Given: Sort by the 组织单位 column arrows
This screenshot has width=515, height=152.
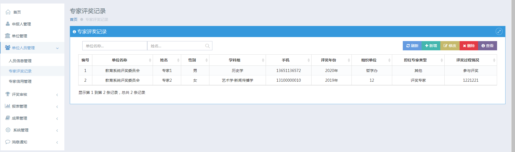Looking at the screenshot, I should point(389,60).
